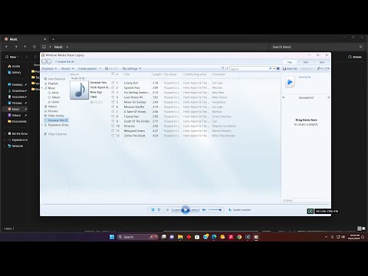Viewport: 368px width, 276px height.
Task: Check the box for track 1 Lonely Bull
Action: coord(113,83)
